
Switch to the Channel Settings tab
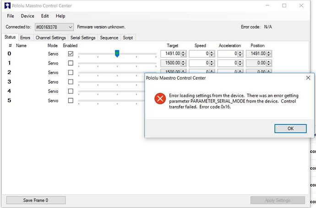pyautogui.click(x=50, y=38)
